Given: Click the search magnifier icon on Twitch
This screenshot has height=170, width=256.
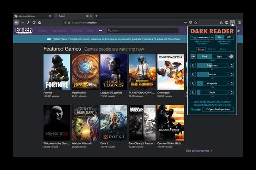Looking at the screenshot, I should coord(109,31).
